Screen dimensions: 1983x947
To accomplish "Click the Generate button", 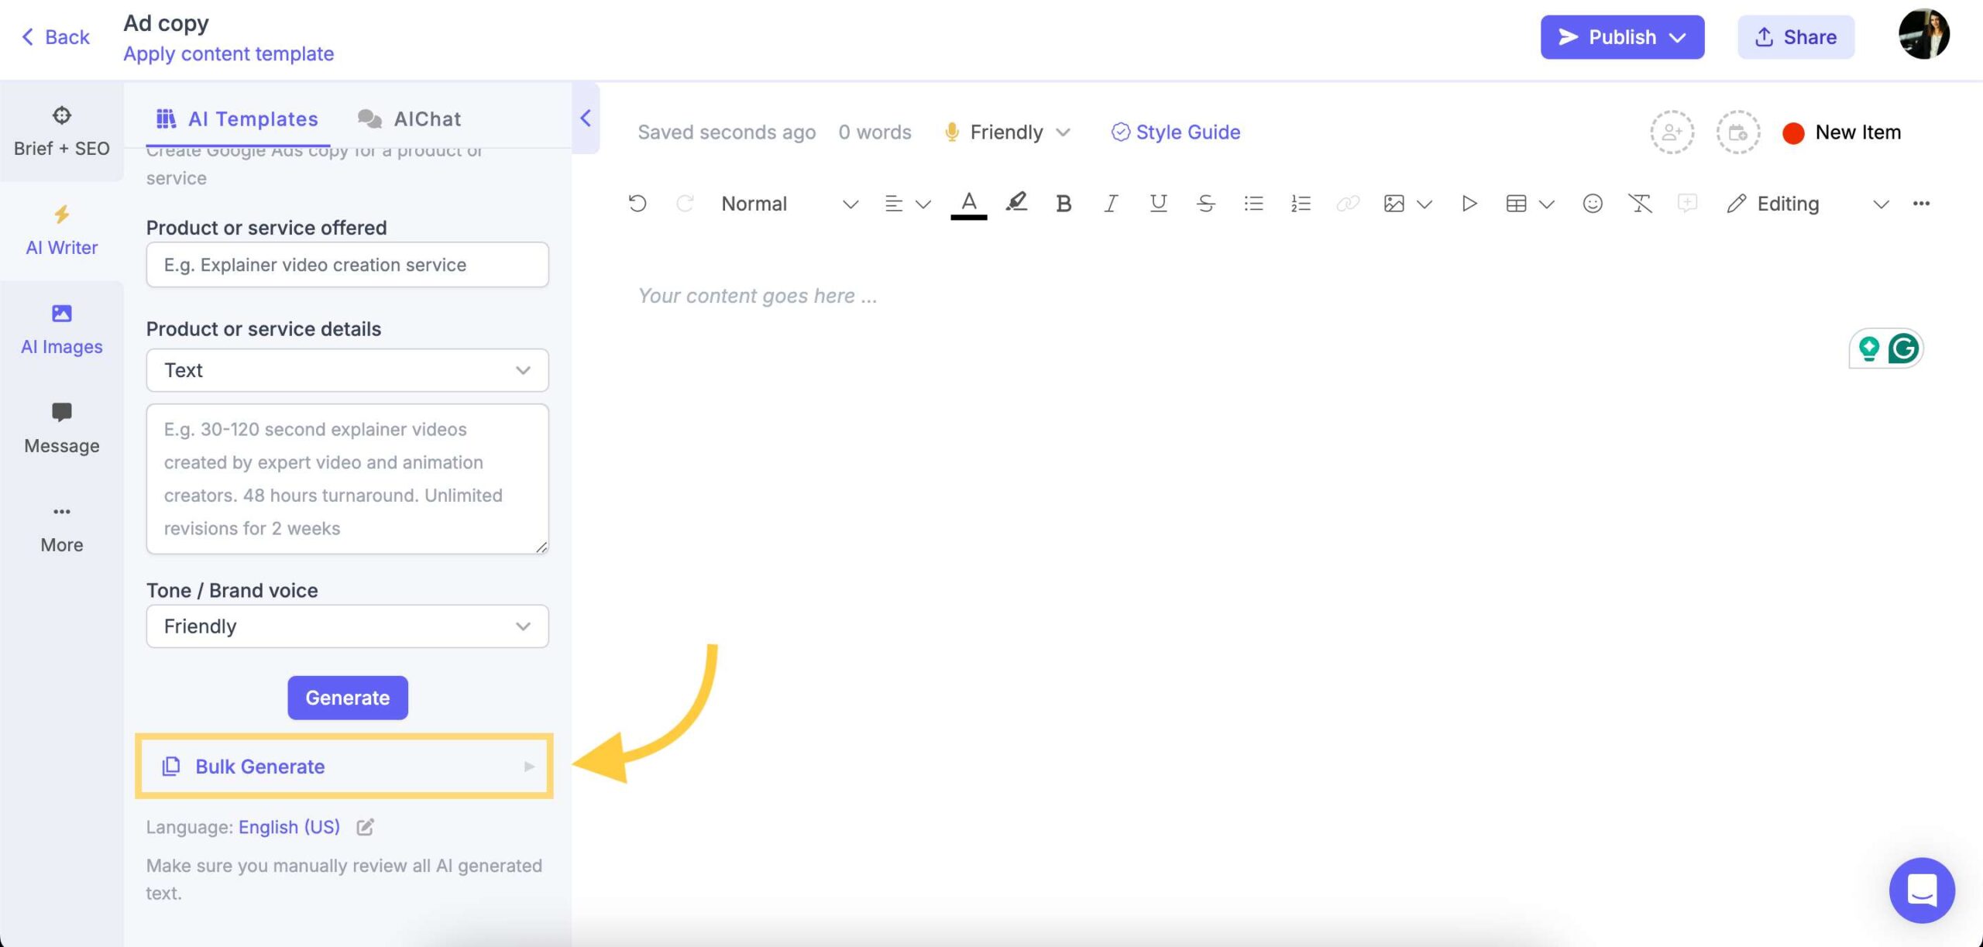I will coord(348,697).
